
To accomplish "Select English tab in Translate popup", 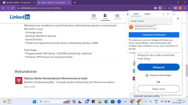I will tap(147, 14).
